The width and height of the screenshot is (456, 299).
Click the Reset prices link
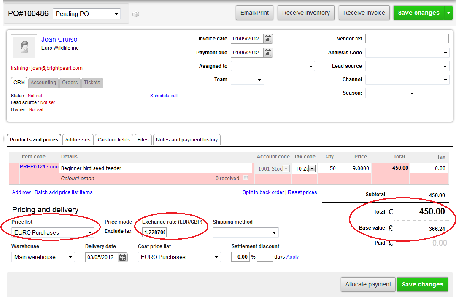point(302,192)
